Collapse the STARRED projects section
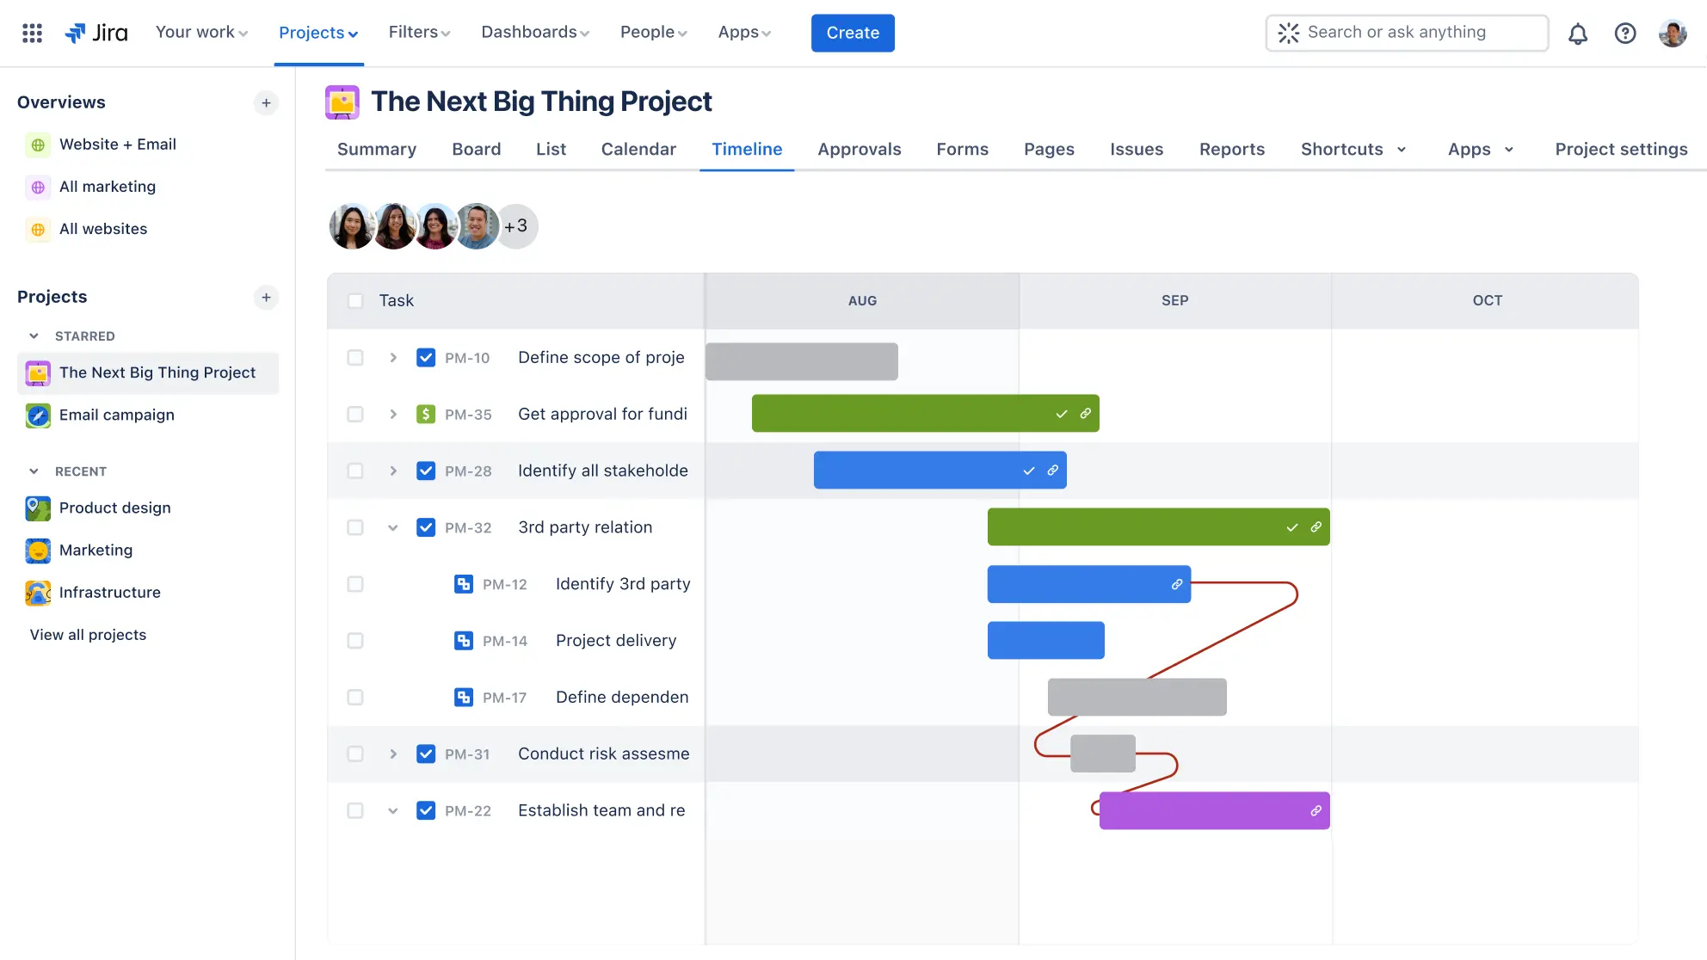Image resolution: width=1707 pixels, height=960 pixels. tap(34, 336)
